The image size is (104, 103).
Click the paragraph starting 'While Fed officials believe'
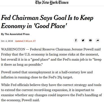[x=51, y=93]
